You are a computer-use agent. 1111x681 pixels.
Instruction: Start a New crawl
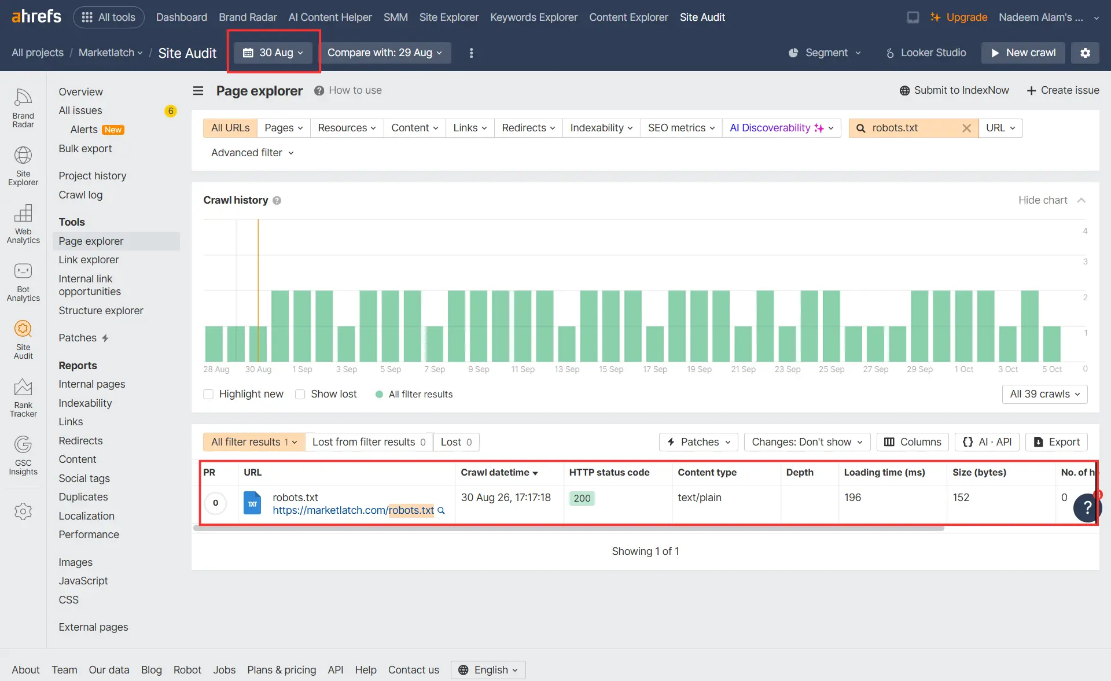pyautogui.click(x=1023, y=53)
